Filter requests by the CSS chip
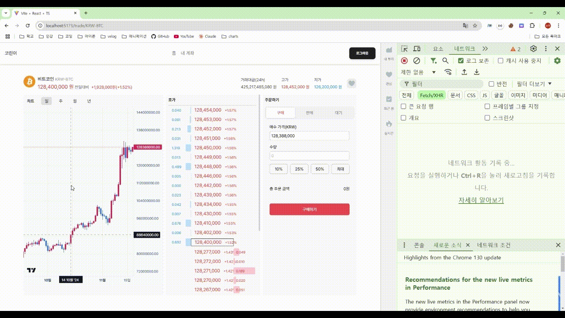This screenshot has height=318, width=565. coord(471,95)
